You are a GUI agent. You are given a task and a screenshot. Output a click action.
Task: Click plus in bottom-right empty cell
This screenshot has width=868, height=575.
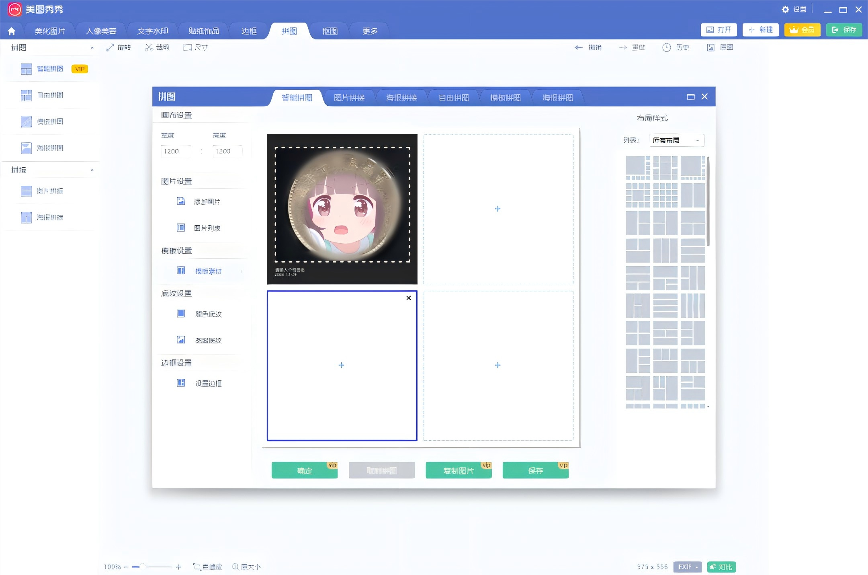pyautogui.click(x=498, y=365)
